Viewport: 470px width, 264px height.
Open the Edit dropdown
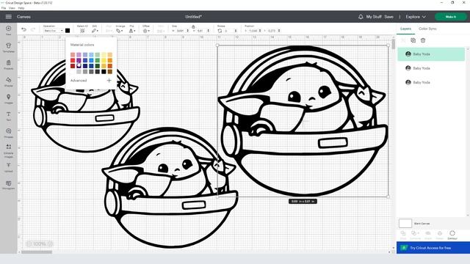[x=95, y=31]
